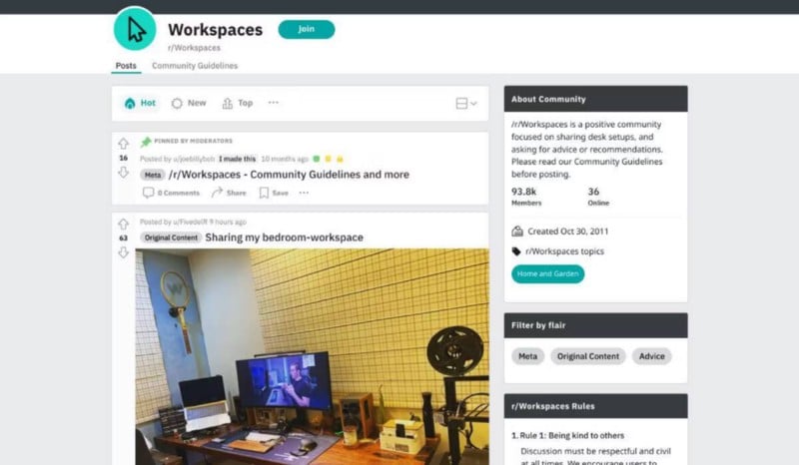Open the bedroom-workspace post image

tap(312, 356)
